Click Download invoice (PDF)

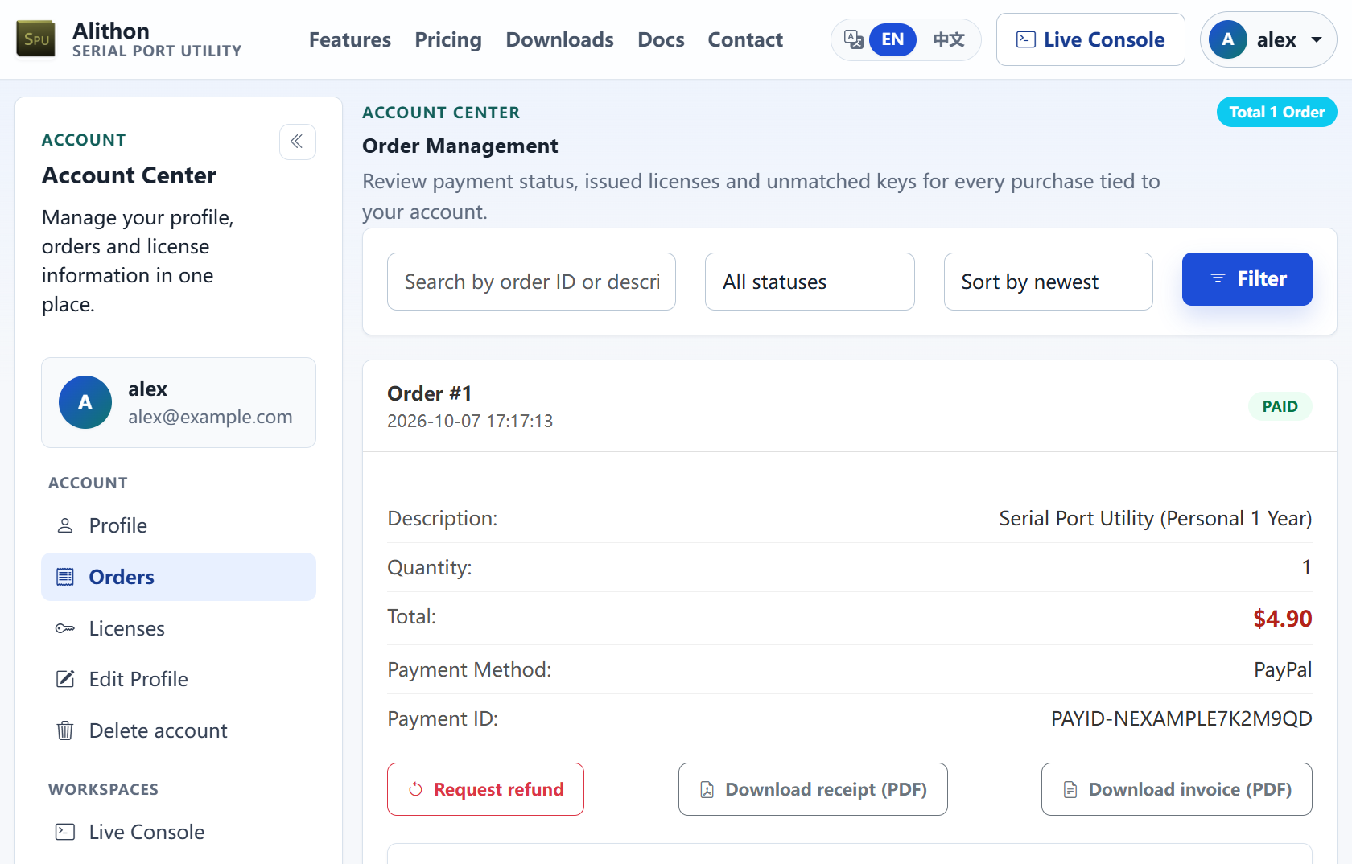pos(1177,789)
